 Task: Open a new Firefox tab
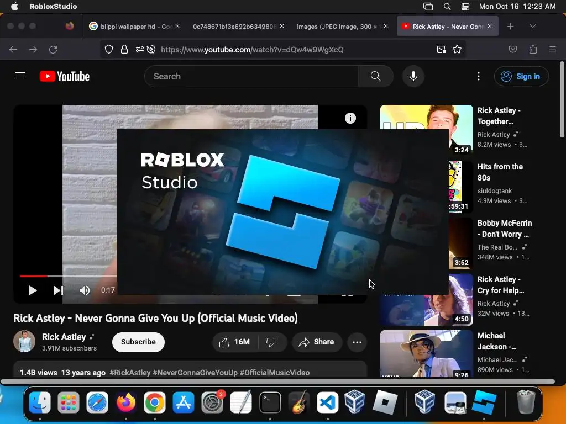pyautogui.click(x=510, y=26)
